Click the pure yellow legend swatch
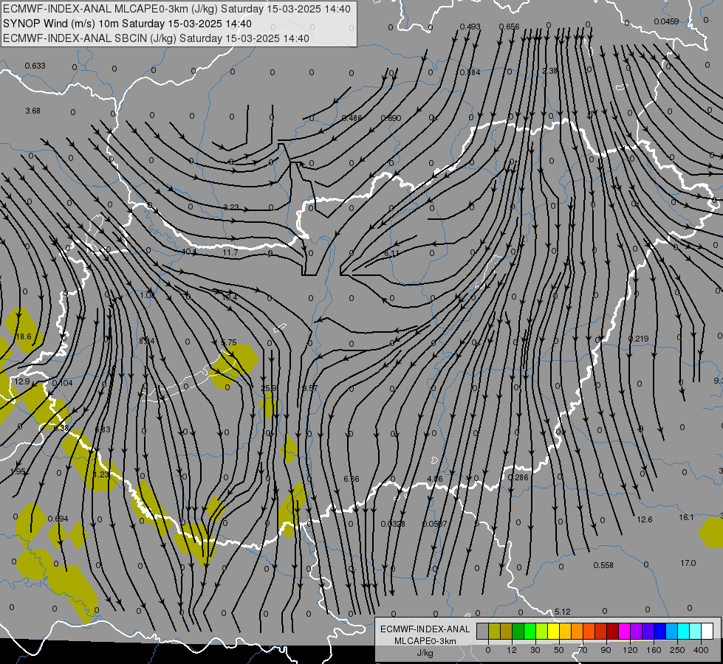 click(x=554, y=631)
